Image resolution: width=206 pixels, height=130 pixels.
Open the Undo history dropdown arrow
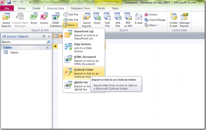(18, 2)
